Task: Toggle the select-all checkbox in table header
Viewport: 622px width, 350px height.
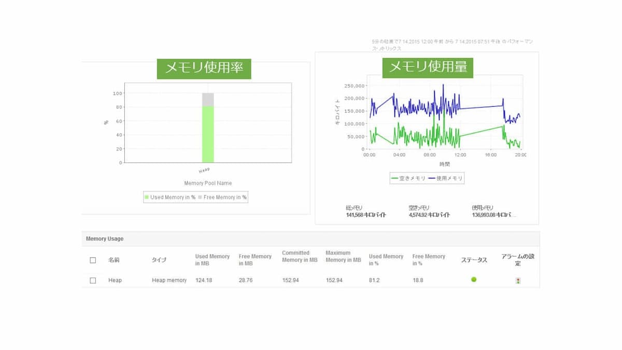Action: [x=93, y=260]
